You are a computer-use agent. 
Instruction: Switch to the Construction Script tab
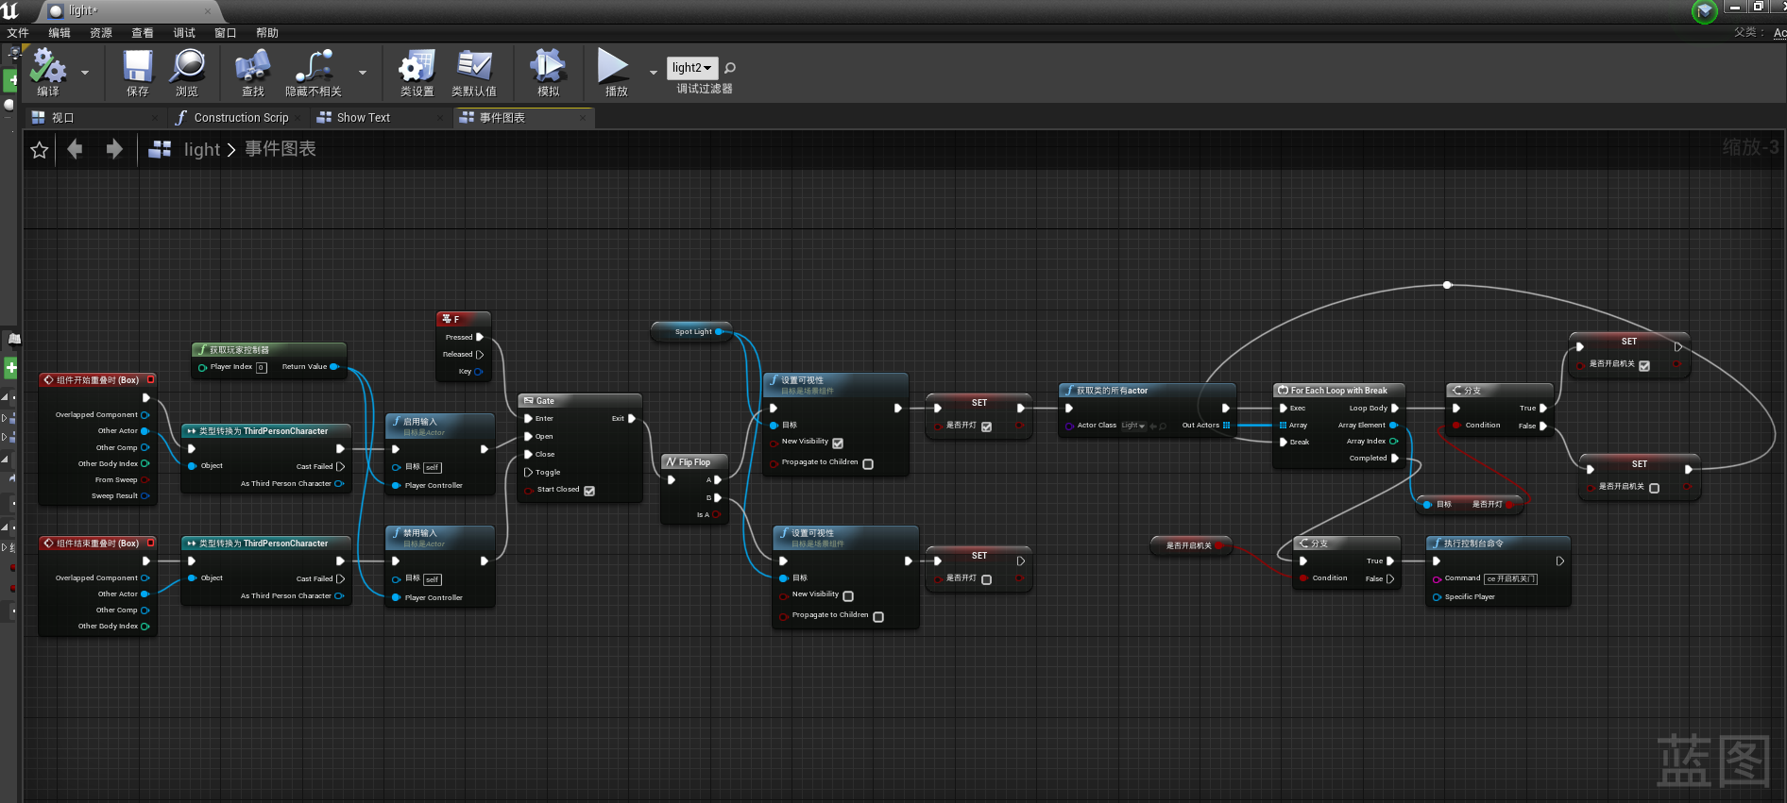click(240, 118)
